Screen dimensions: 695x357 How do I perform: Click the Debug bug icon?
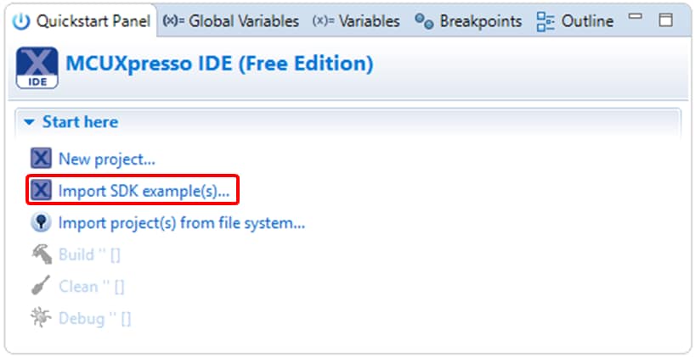41,319
